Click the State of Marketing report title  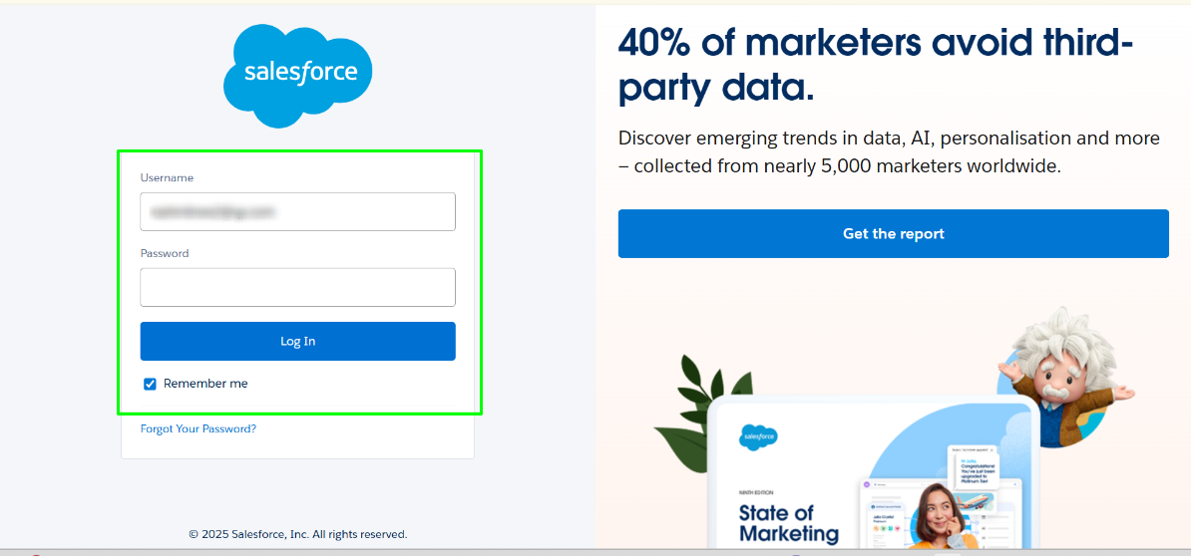[788, 523]
